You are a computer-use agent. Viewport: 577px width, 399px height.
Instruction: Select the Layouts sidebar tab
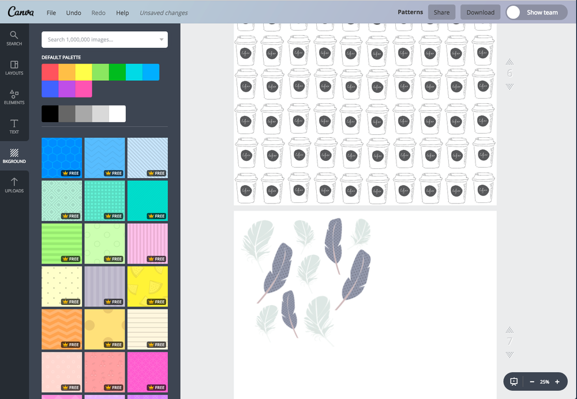point(14,66)
